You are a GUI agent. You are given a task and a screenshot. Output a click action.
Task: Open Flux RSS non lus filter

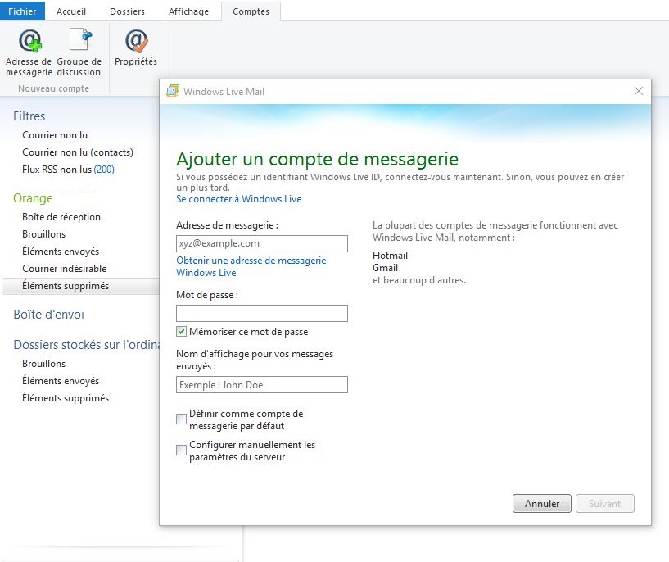[x=68, y=170]
